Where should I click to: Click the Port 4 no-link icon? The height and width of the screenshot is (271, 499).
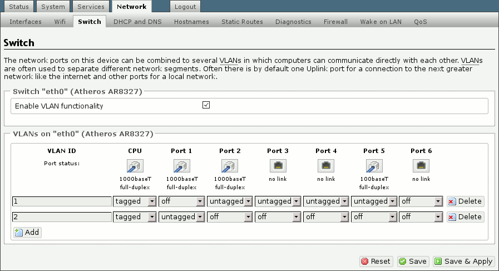click(x=326, y=166)
